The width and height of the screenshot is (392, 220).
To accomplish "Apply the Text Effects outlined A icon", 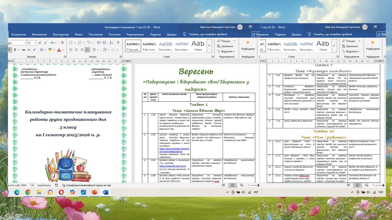I will (42, 50).
